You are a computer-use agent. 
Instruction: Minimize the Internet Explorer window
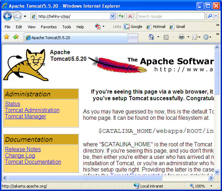click(x=200, y=6)
